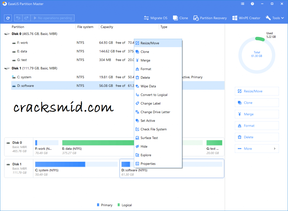Click No operations pending button
Image resolution: width=288 pixels, height=211 pixels.
(53, 18)
